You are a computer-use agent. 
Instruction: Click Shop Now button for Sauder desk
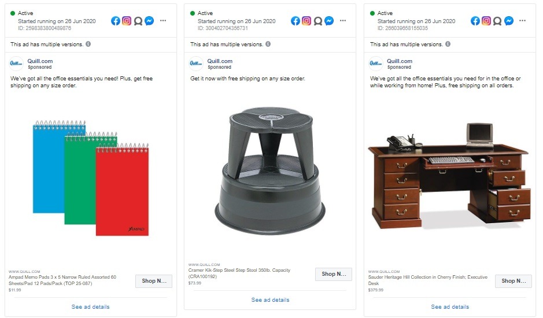(513, 281)
